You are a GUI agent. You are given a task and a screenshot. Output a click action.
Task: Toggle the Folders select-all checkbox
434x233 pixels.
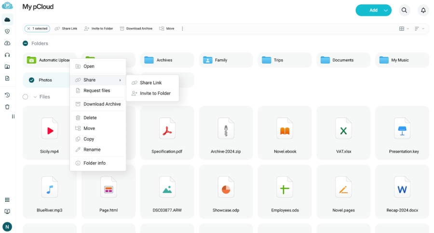click(25, 43)
